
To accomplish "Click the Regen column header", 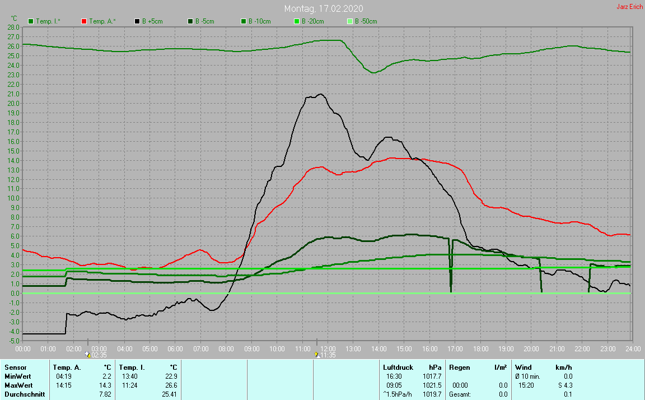I will (x=461, y=367).
